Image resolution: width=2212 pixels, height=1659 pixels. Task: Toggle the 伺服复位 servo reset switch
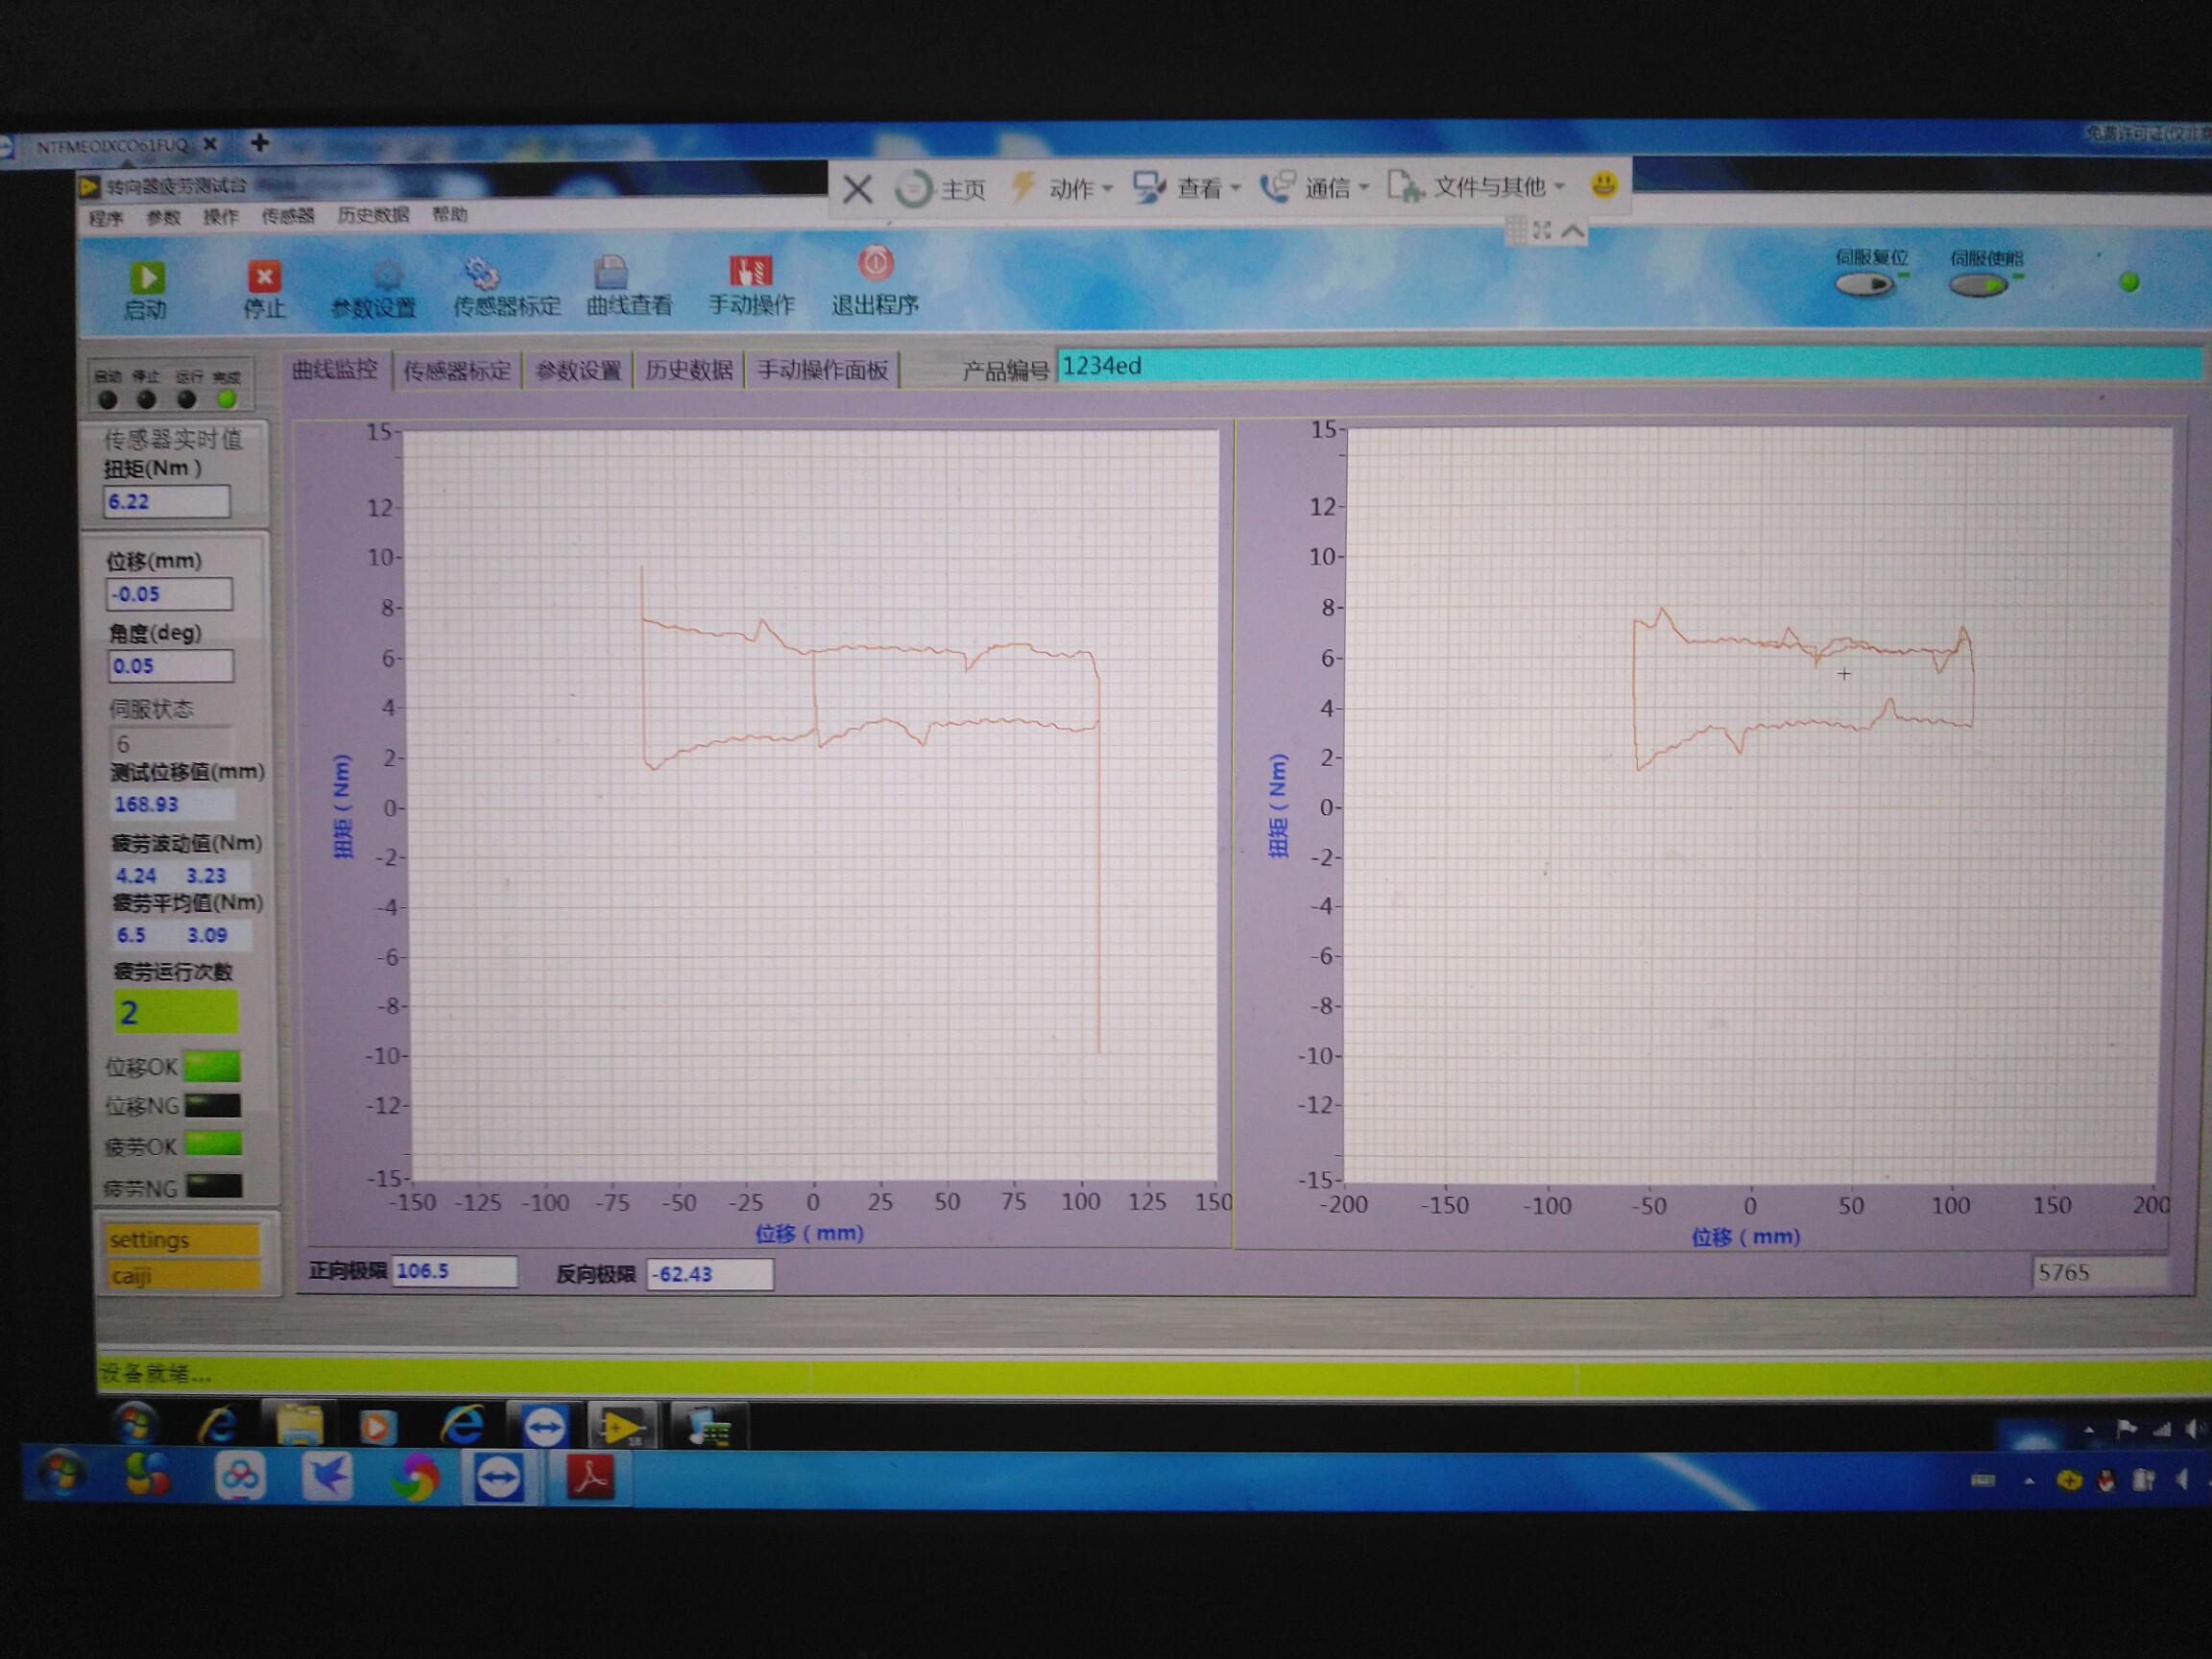[1865, 285]
